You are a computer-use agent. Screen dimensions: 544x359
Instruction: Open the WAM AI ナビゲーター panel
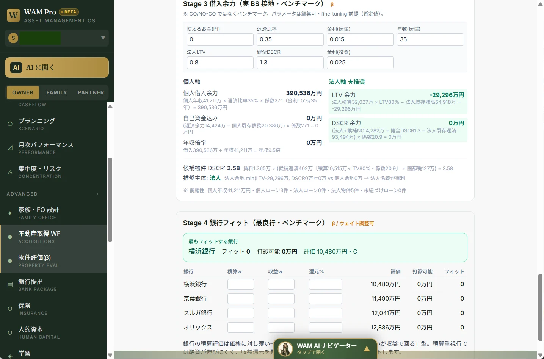point(325,349)
